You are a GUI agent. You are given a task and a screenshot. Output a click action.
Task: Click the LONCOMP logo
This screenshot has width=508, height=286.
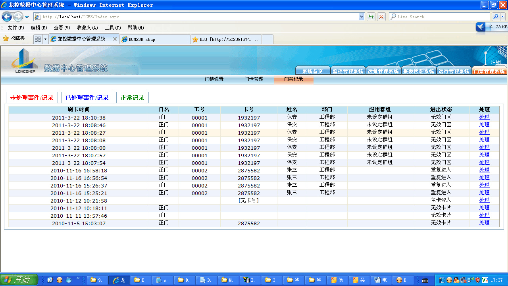[x=25, y=61]
